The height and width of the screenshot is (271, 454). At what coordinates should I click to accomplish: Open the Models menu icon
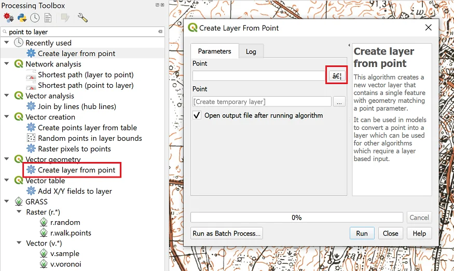[x=9, y=18]
